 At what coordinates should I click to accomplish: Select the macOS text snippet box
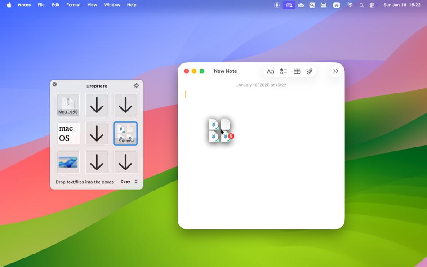click(x=68, y=133)
